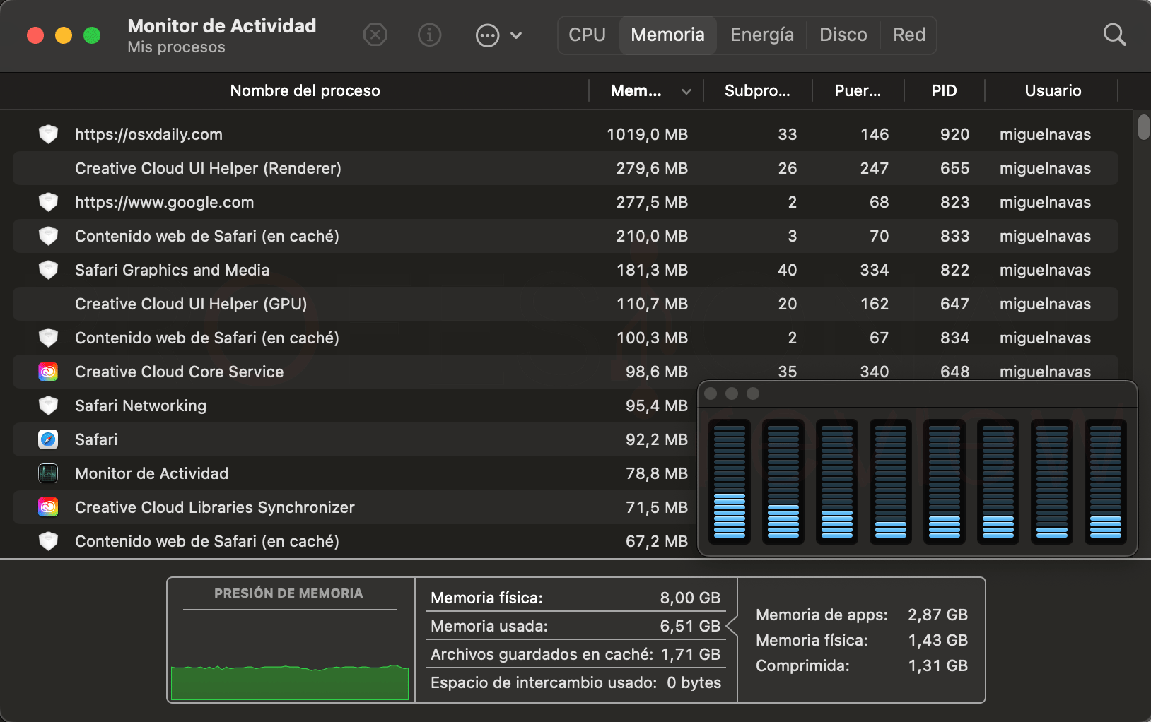Open the Red tab
The image size is (1151, 722).
pos(909,35)
